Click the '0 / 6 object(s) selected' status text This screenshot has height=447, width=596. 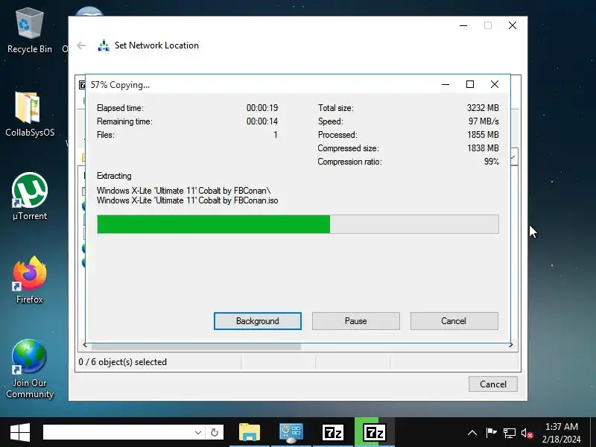pyautogui.click(x=122, y=362)
